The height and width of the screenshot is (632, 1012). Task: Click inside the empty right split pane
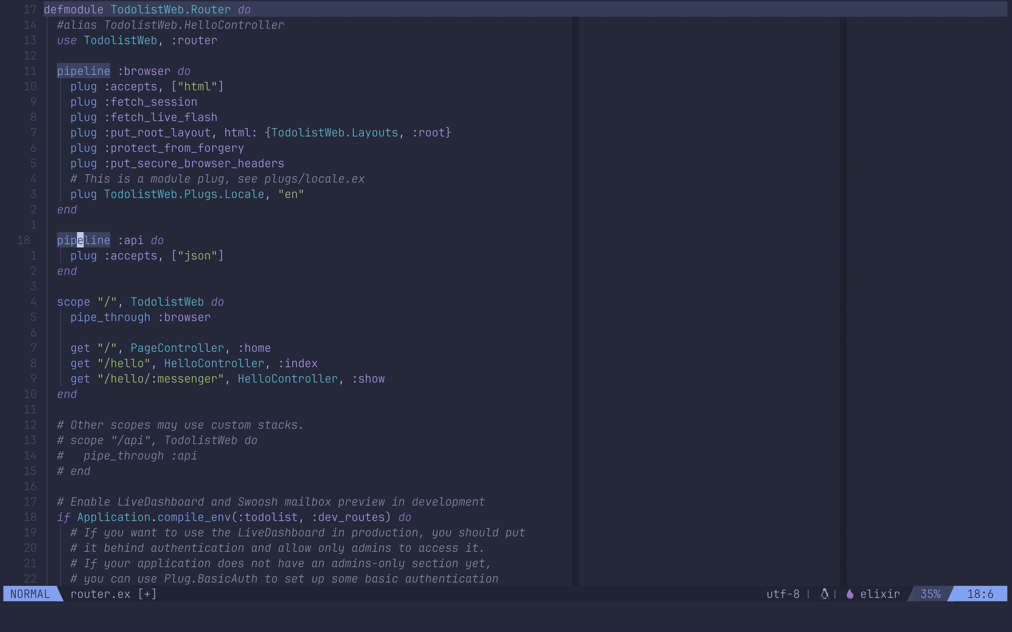tap(794, 293)
